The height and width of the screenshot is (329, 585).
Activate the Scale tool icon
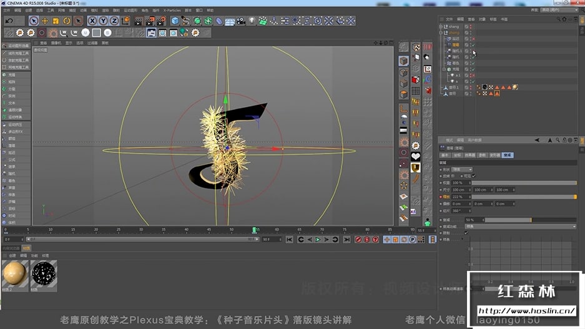tap(56, 21)
